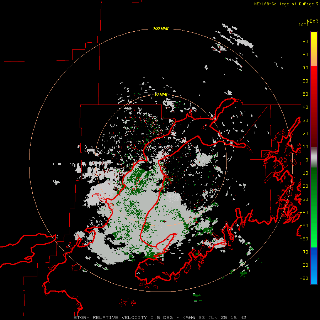This screenshot has height=320, width=320.
Task: Click the 70 value on velocity scale
Action: (x=305, y=68)
